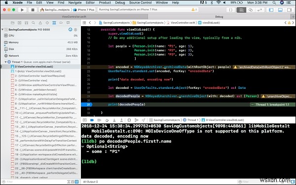Open the Debug menu
This screenshot has width=296, height=185.
120,2
